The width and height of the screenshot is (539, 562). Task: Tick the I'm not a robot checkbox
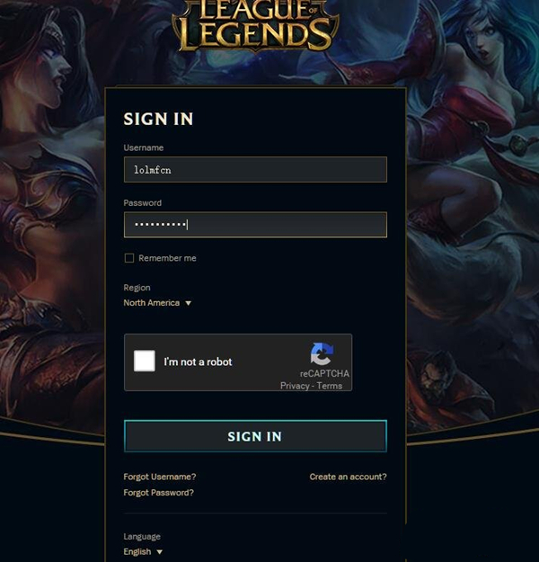[145, 361]
